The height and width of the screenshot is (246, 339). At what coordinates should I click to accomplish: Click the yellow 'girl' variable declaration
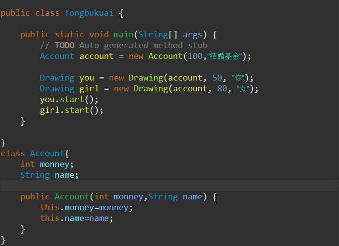[x=89, y=88]
